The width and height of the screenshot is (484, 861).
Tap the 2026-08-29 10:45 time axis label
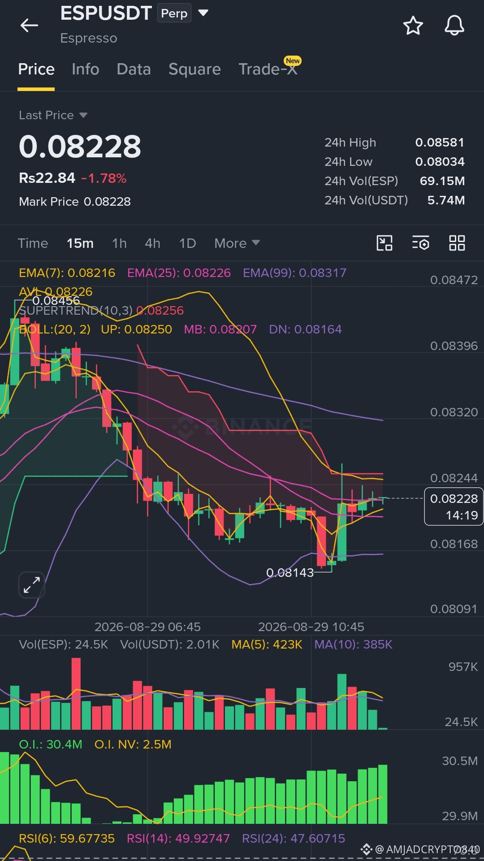click(x=311, y=627)
